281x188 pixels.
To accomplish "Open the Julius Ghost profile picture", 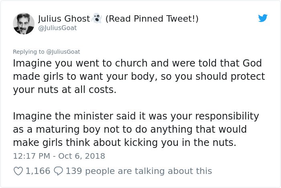I will 24,23.
